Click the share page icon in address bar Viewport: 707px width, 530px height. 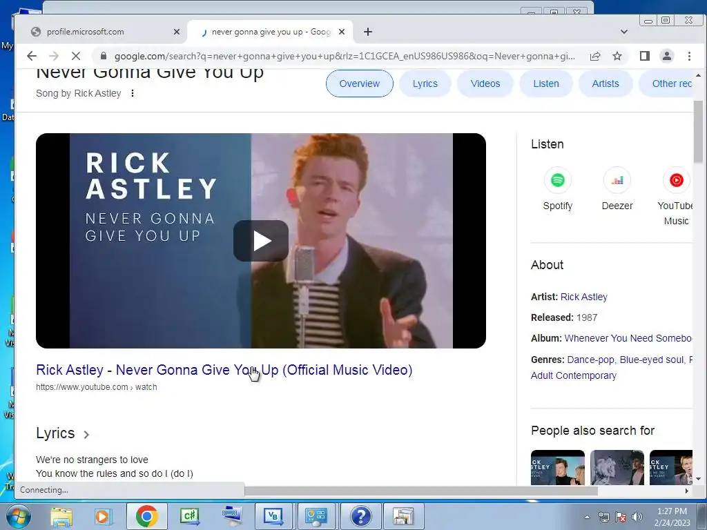click(x=595, y=56)
